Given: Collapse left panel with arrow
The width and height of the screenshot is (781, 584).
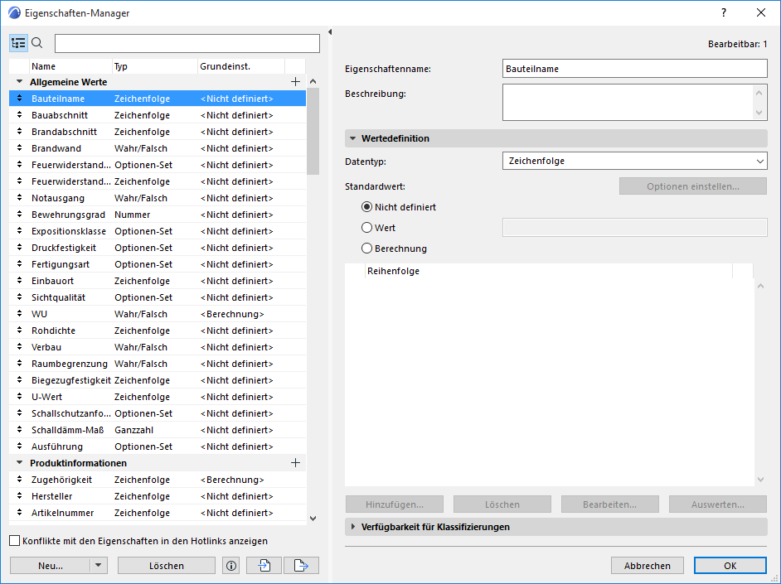Looking at the screenshot, I should (x=330, y=31).
